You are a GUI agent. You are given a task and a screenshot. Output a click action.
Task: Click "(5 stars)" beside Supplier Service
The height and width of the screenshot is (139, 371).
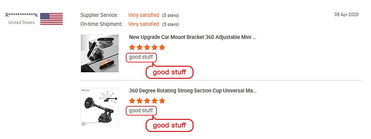[170, 15]
